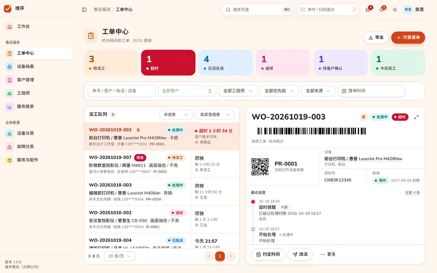Image resolution: width=437 pixels, height=273 pixels.
Task: Filter by the 待客户确认 status card
Action: pyautogui.click(x=340, y=63)
